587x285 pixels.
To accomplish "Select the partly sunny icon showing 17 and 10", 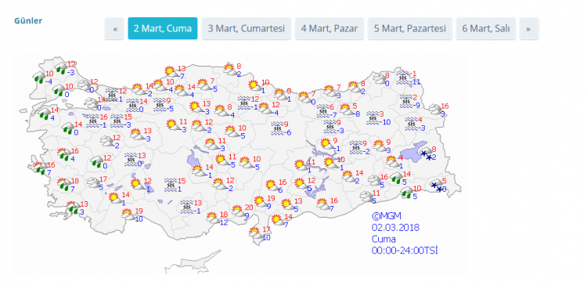I will point(257,233).
